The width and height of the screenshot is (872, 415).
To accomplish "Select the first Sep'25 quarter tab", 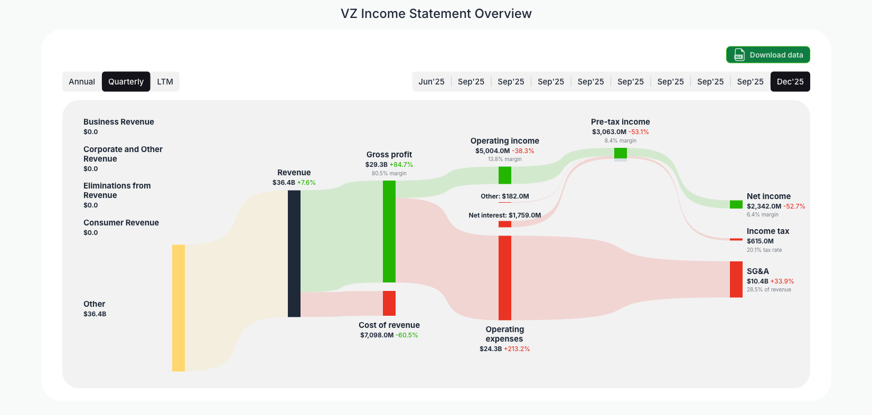I will click(471, 81).
